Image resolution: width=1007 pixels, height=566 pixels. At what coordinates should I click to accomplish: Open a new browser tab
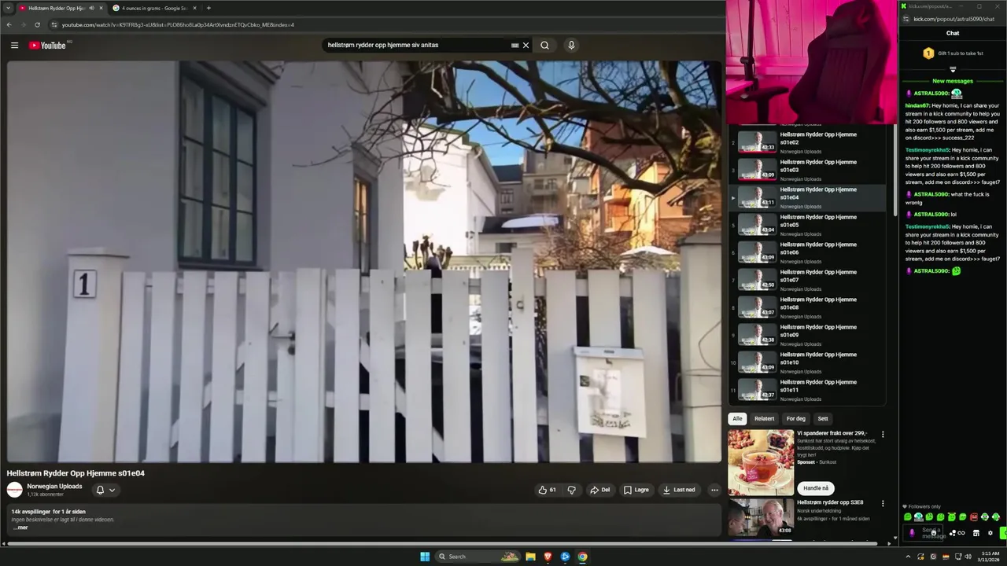(208, 8)
